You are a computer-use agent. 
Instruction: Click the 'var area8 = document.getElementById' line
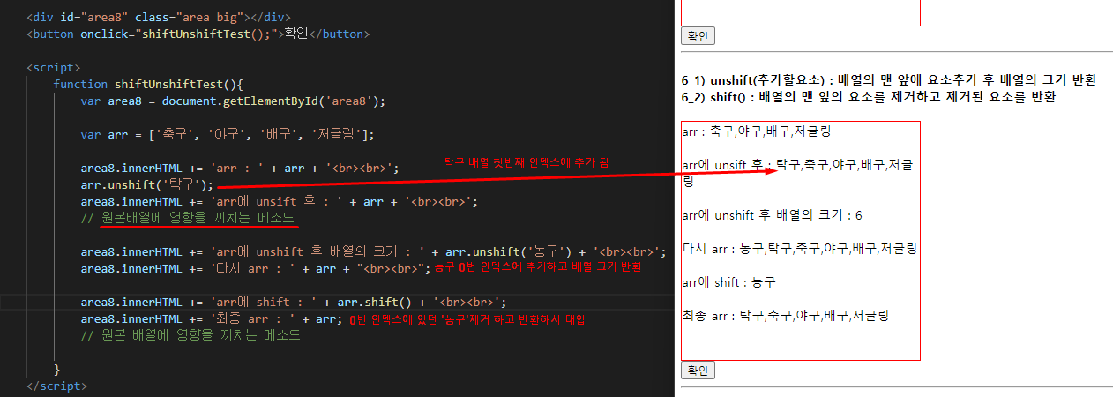233,101
